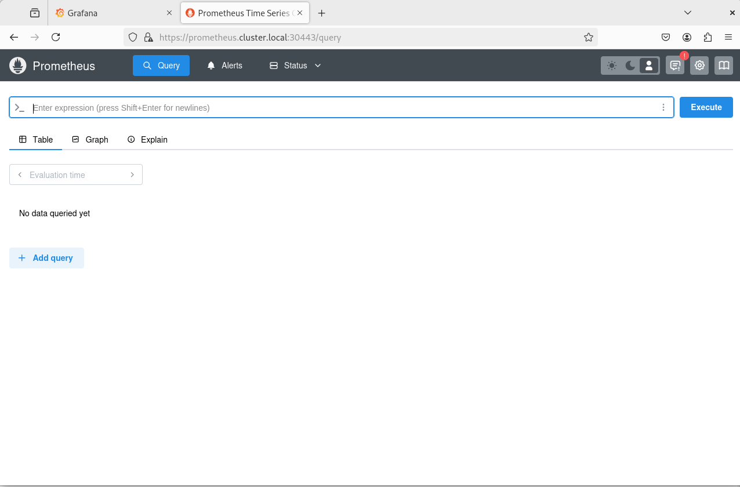The height and width of the screenshot is (487, 740).
Task: Reload the page in browser
Action: click(56, 37)
